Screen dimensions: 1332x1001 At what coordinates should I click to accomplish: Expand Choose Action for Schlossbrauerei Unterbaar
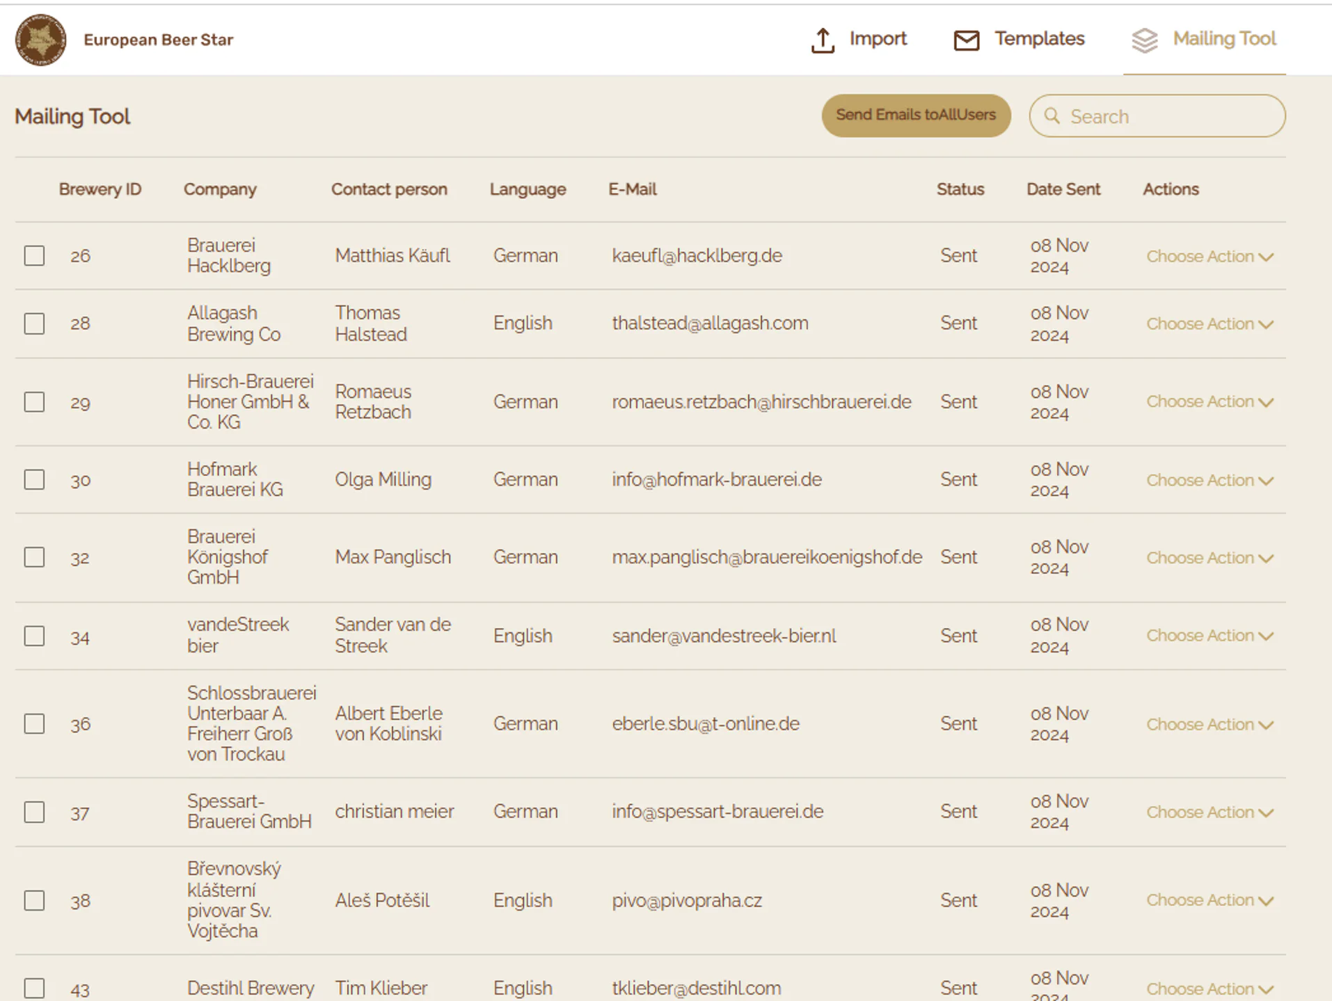[1210, 725]
